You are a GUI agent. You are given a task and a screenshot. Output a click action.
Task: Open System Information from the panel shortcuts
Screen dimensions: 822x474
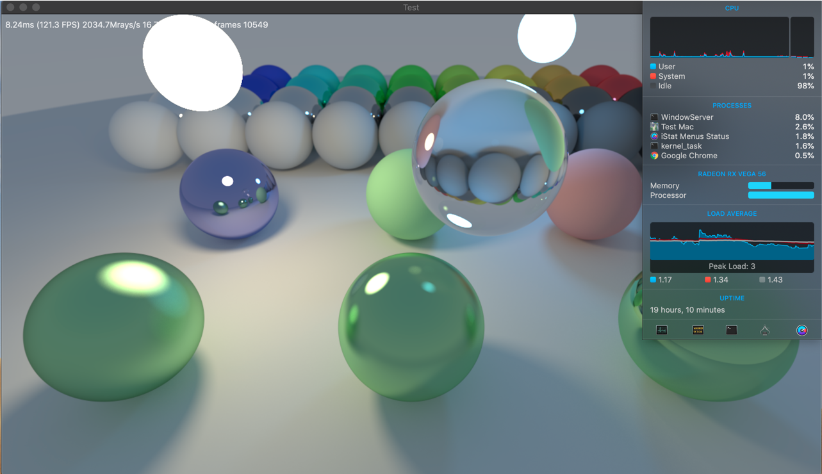[764, 330]
